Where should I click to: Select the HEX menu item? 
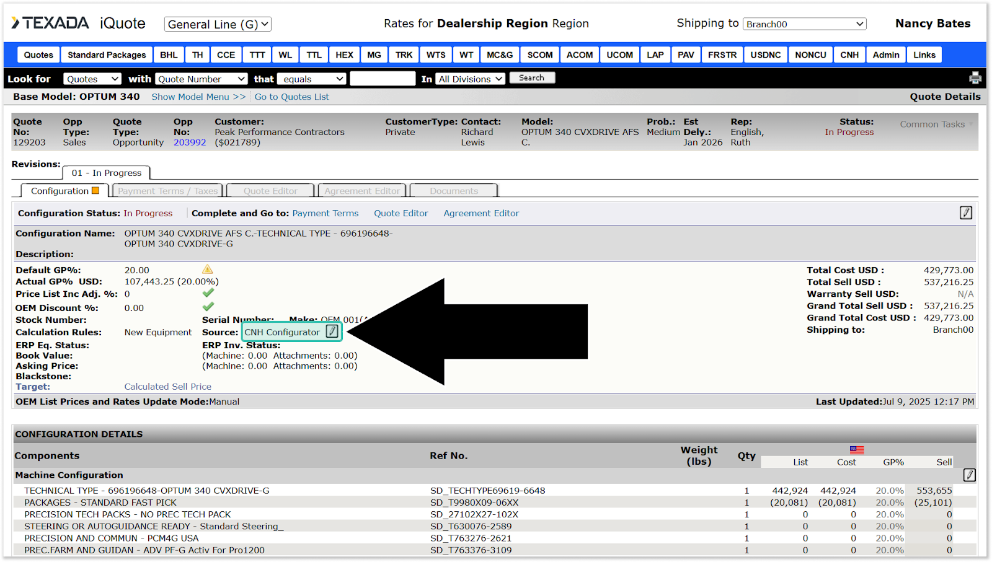pyautogui.click(x=345, y=55)
